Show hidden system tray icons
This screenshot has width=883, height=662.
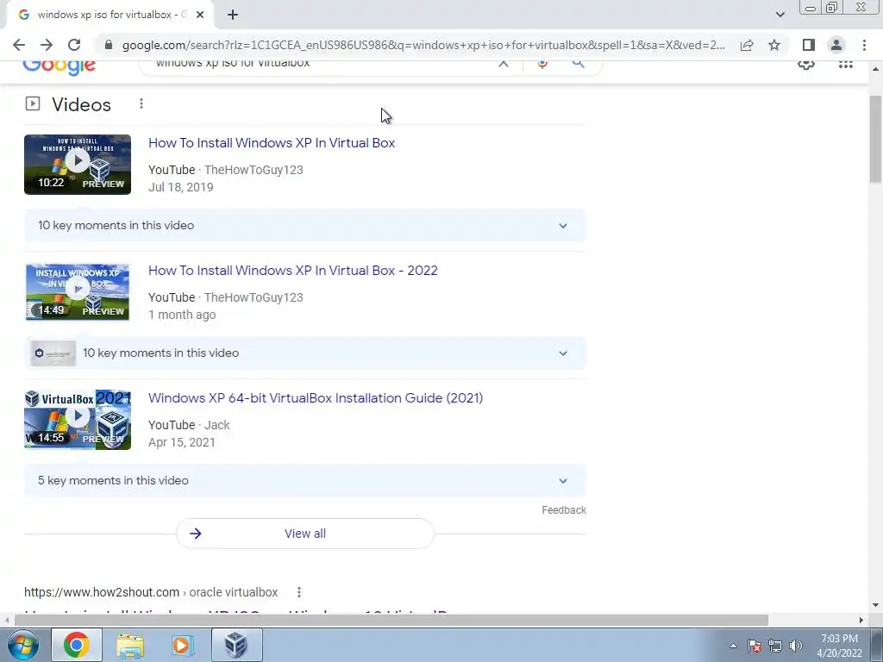(x=733, y=646)
